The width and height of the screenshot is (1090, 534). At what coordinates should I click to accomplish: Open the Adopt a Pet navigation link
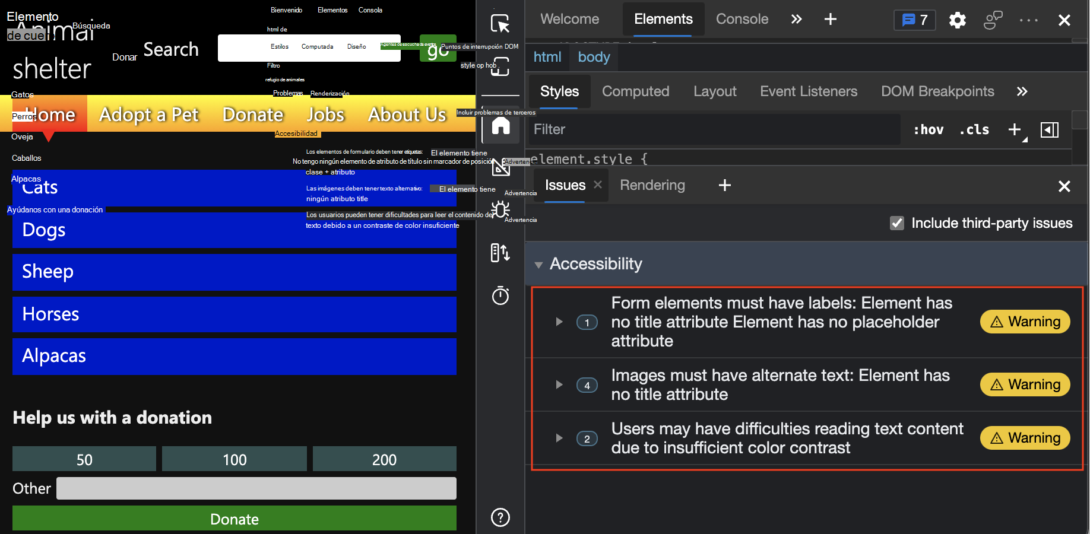(149, 114)
